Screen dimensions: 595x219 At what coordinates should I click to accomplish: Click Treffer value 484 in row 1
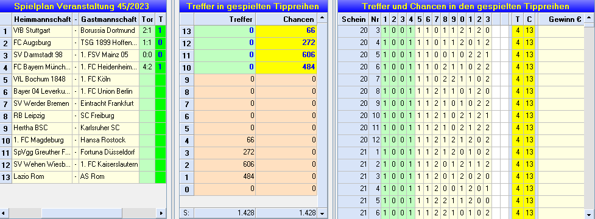(225, 176)
